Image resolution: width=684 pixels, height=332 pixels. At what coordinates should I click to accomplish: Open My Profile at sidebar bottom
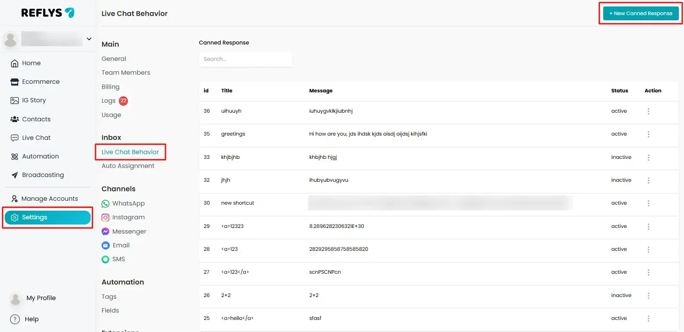[41, 298]
